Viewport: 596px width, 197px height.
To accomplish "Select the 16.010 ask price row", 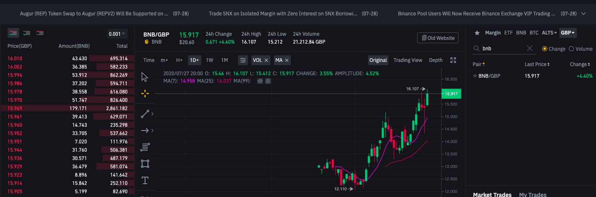I will [68, 58].
